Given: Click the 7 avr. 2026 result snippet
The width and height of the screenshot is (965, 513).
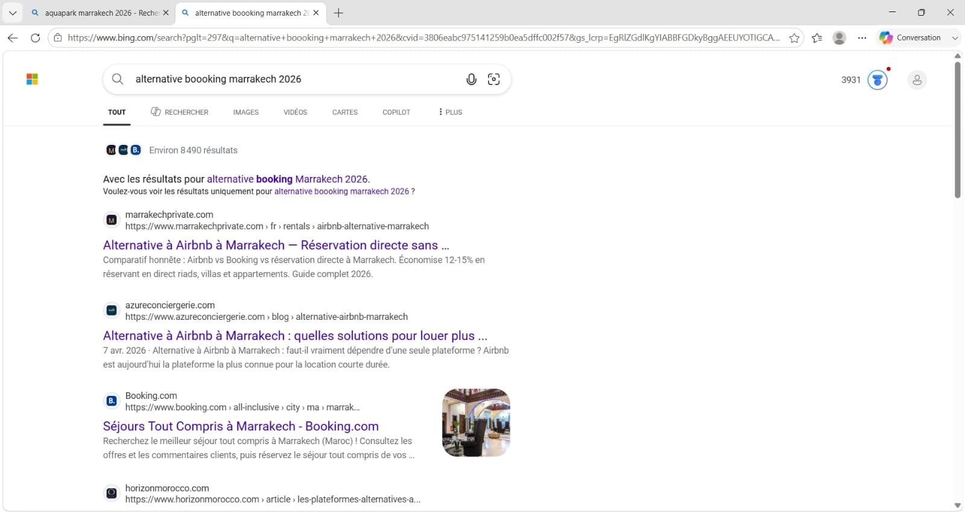Looking at the screenshot, I should (x=306, y=357).
